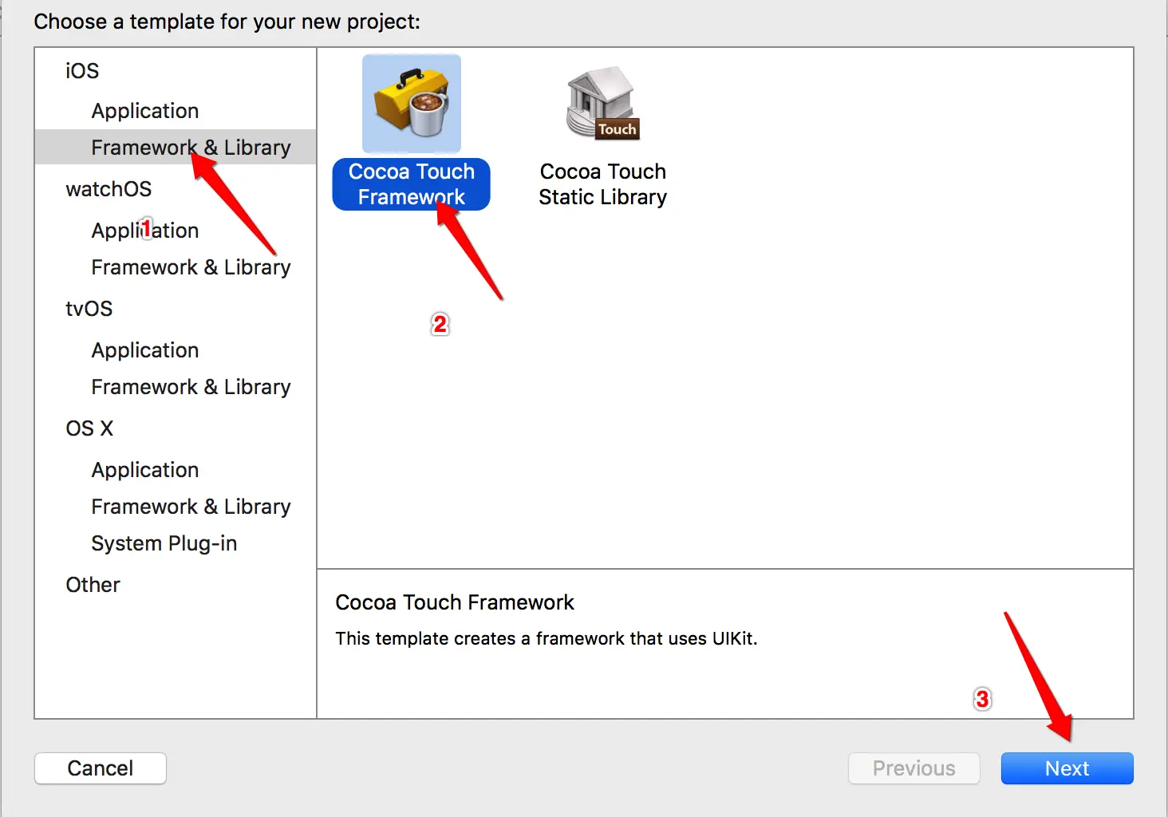
Task: Select the Other category
Action: 93,585
